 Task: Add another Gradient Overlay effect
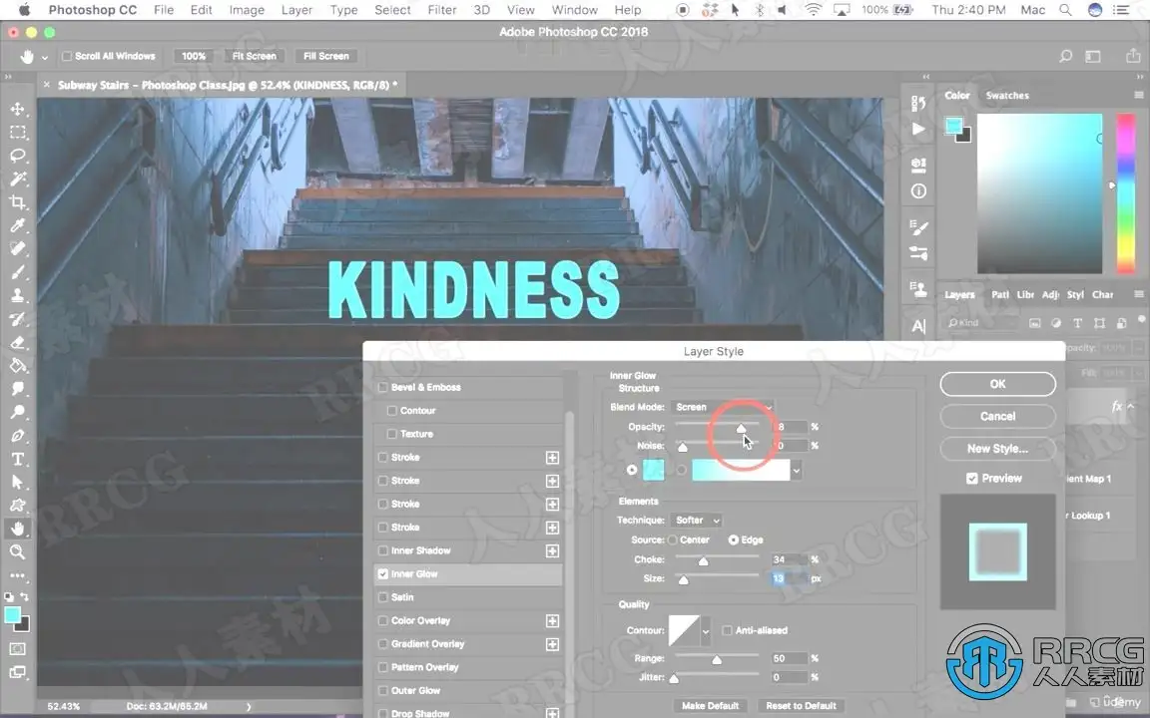552,644
